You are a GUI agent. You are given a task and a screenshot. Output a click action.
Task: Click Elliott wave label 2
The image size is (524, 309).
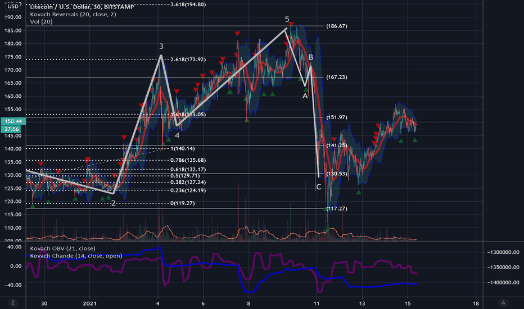click(113, 203)
